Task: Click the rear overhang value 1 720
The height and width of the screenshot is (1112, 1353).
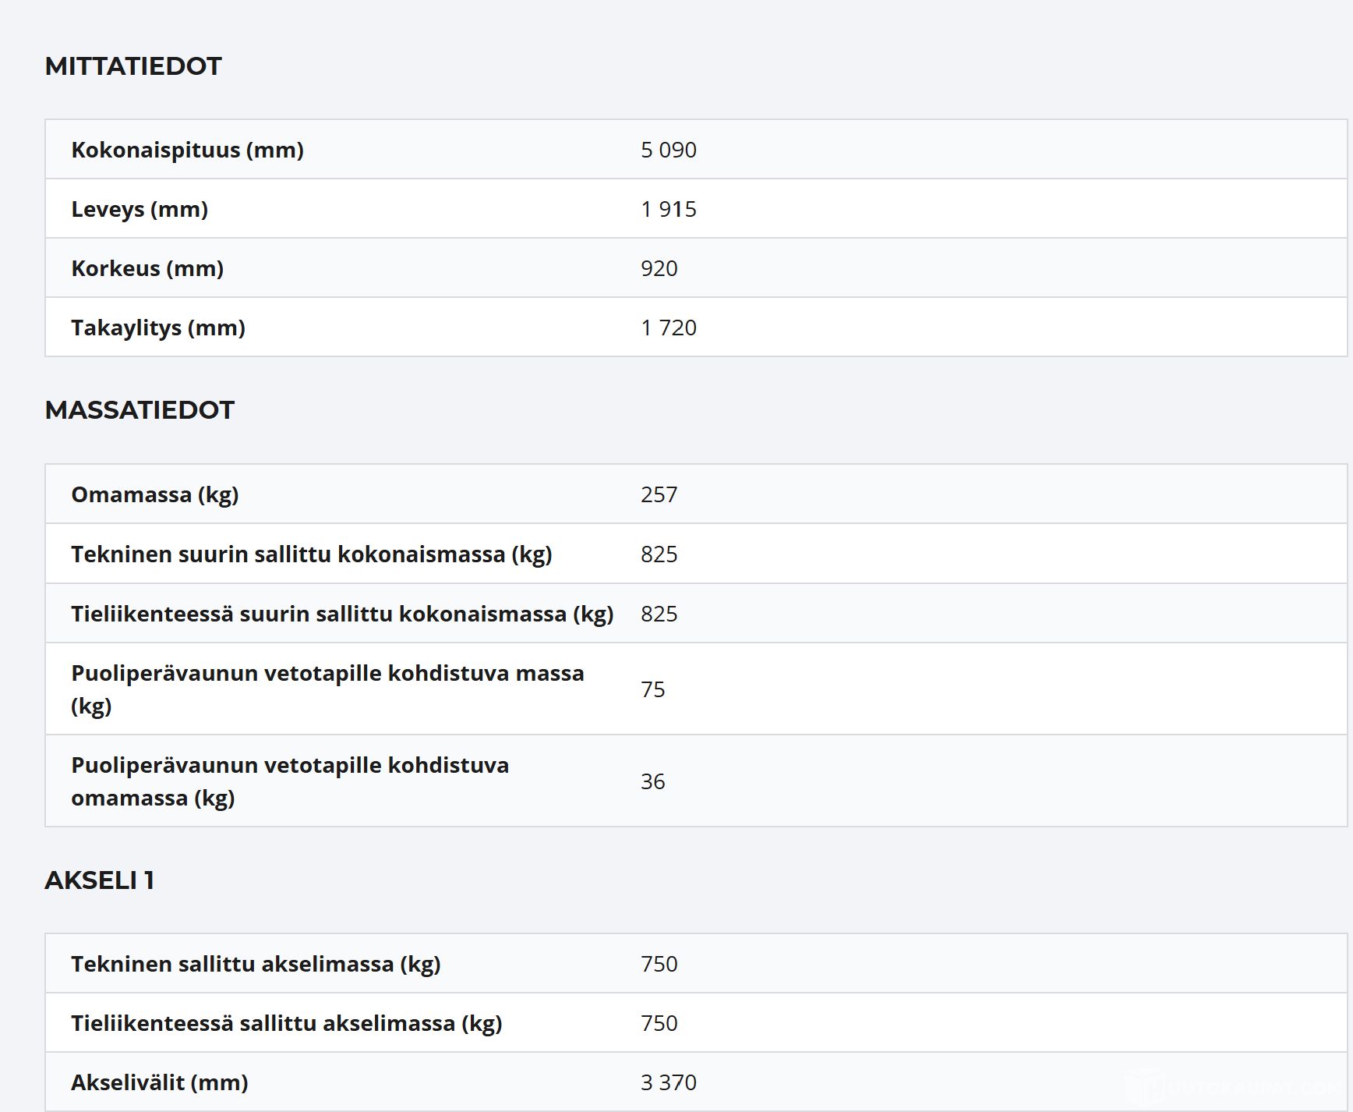Action: pos(668,328)
